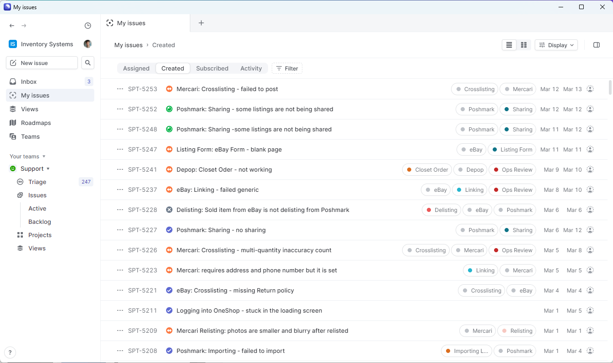Open priority dashes icon for SPT-5247
Image resolution: width=613 pixels, height=363 pixels.
120,150
